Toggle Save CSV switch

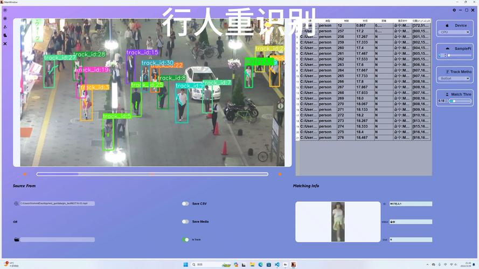point(185,203)
